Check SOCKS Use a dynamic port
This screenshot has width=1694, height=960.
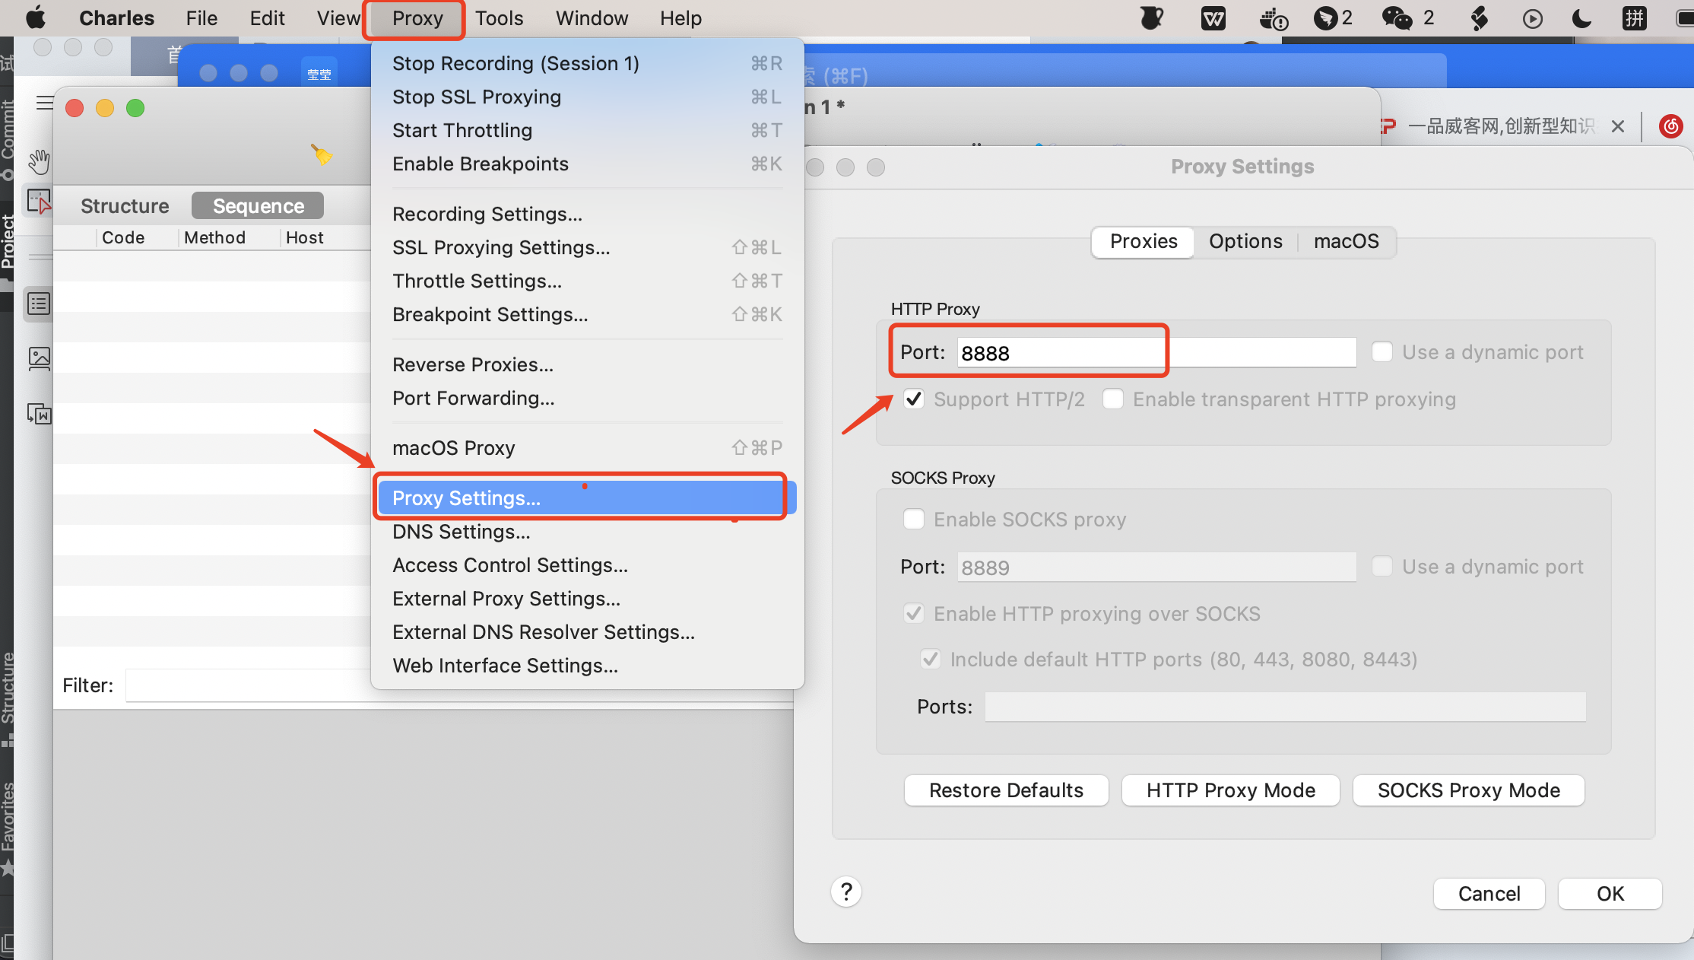tap(1382, 566)
